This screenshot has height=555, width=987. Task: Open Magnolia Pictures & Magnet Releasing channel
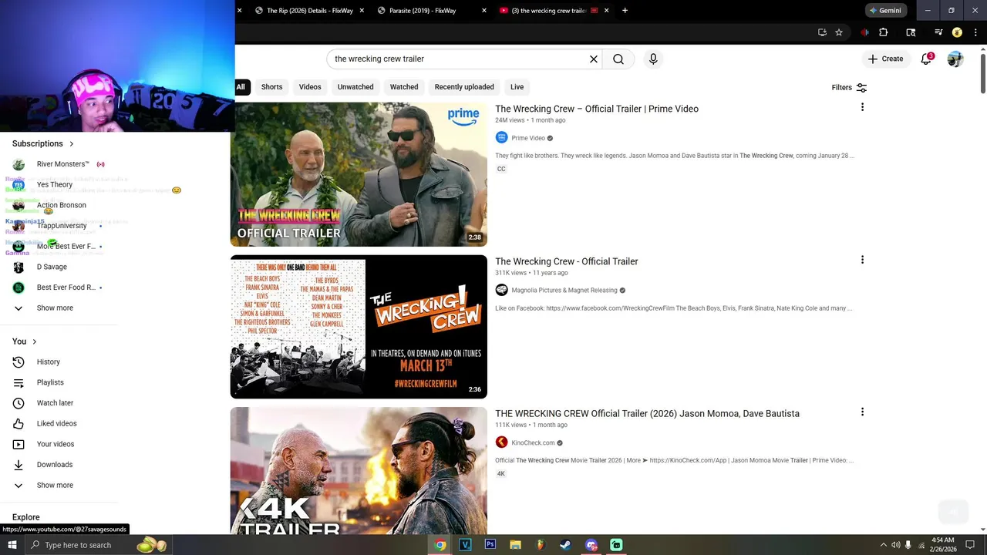[564, 291]
